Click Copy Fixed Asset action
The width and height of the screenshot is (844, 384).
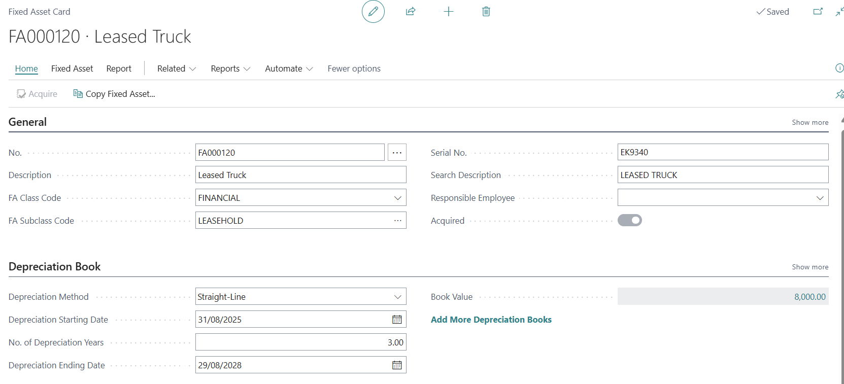[115, 94]
